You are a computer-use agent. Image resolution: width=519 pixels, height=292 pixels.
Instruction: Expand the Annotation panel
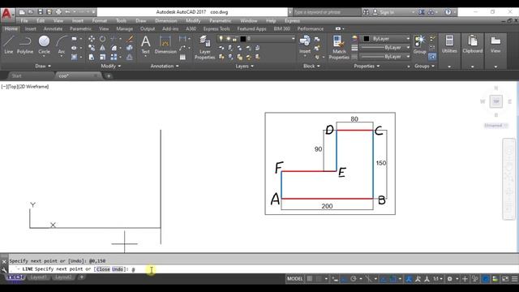point(165,66)
